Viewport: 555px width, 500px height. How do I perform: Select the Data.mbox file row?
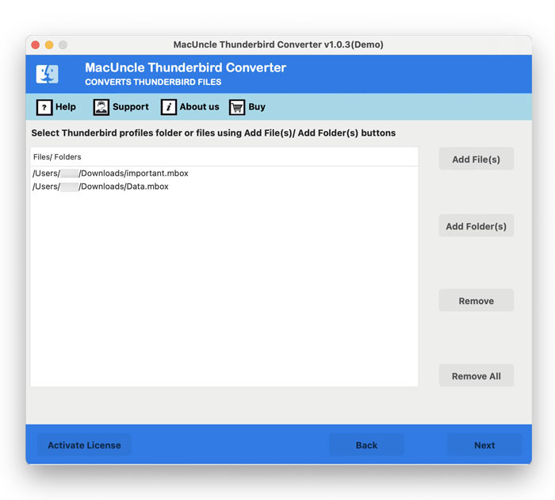click(x=224, y=187)
